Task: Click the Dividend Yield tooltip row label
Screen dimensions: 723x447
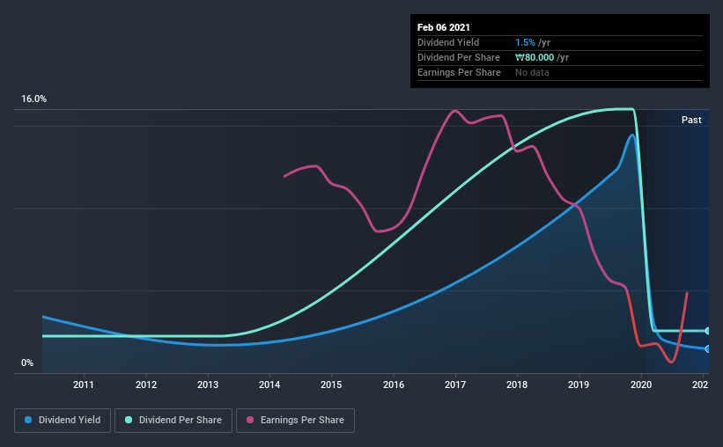Action: [448, 42]
